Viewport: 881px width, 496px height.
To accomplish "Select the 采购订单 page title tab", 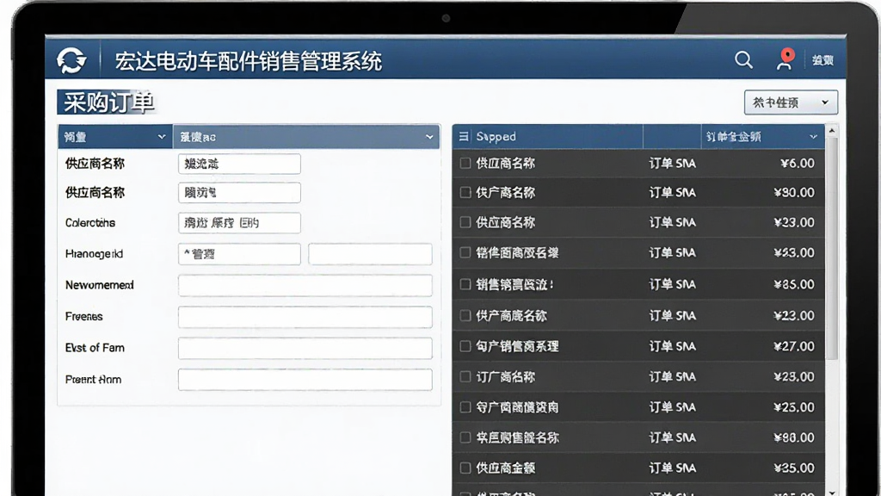I will [x=108, y=102].
